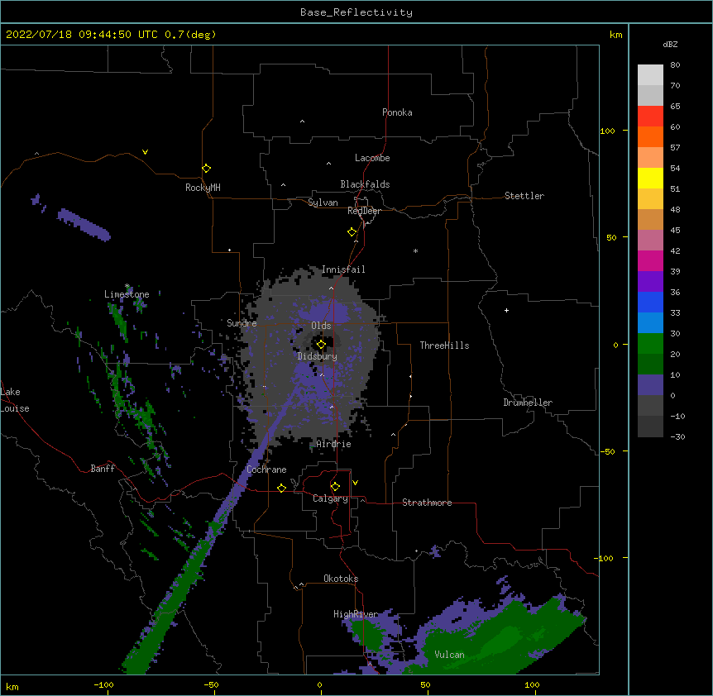Click the yellow V marker east of Calgary

coord(355,483)
